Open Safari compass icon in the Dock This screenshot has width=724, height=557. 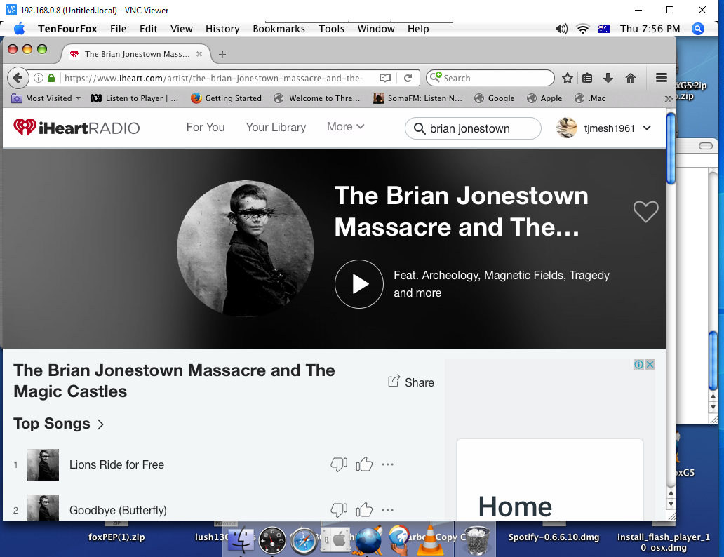304,540
